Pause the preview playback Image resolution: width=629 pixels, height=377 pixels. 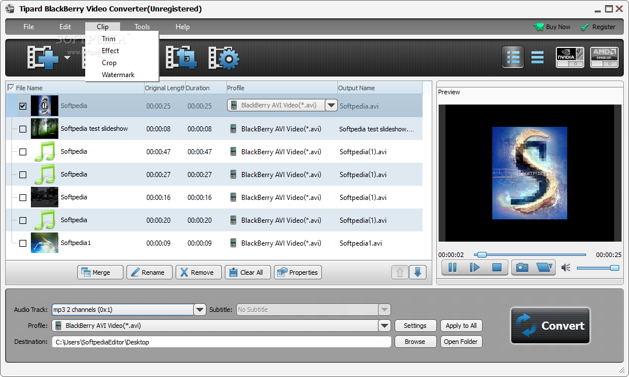tap(452, 267)
